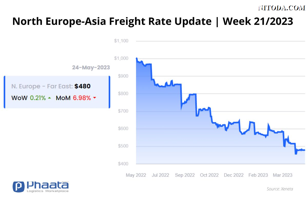Select the Jul 2022 axis label
Viewport: 308px width, 205px height.
160,175
